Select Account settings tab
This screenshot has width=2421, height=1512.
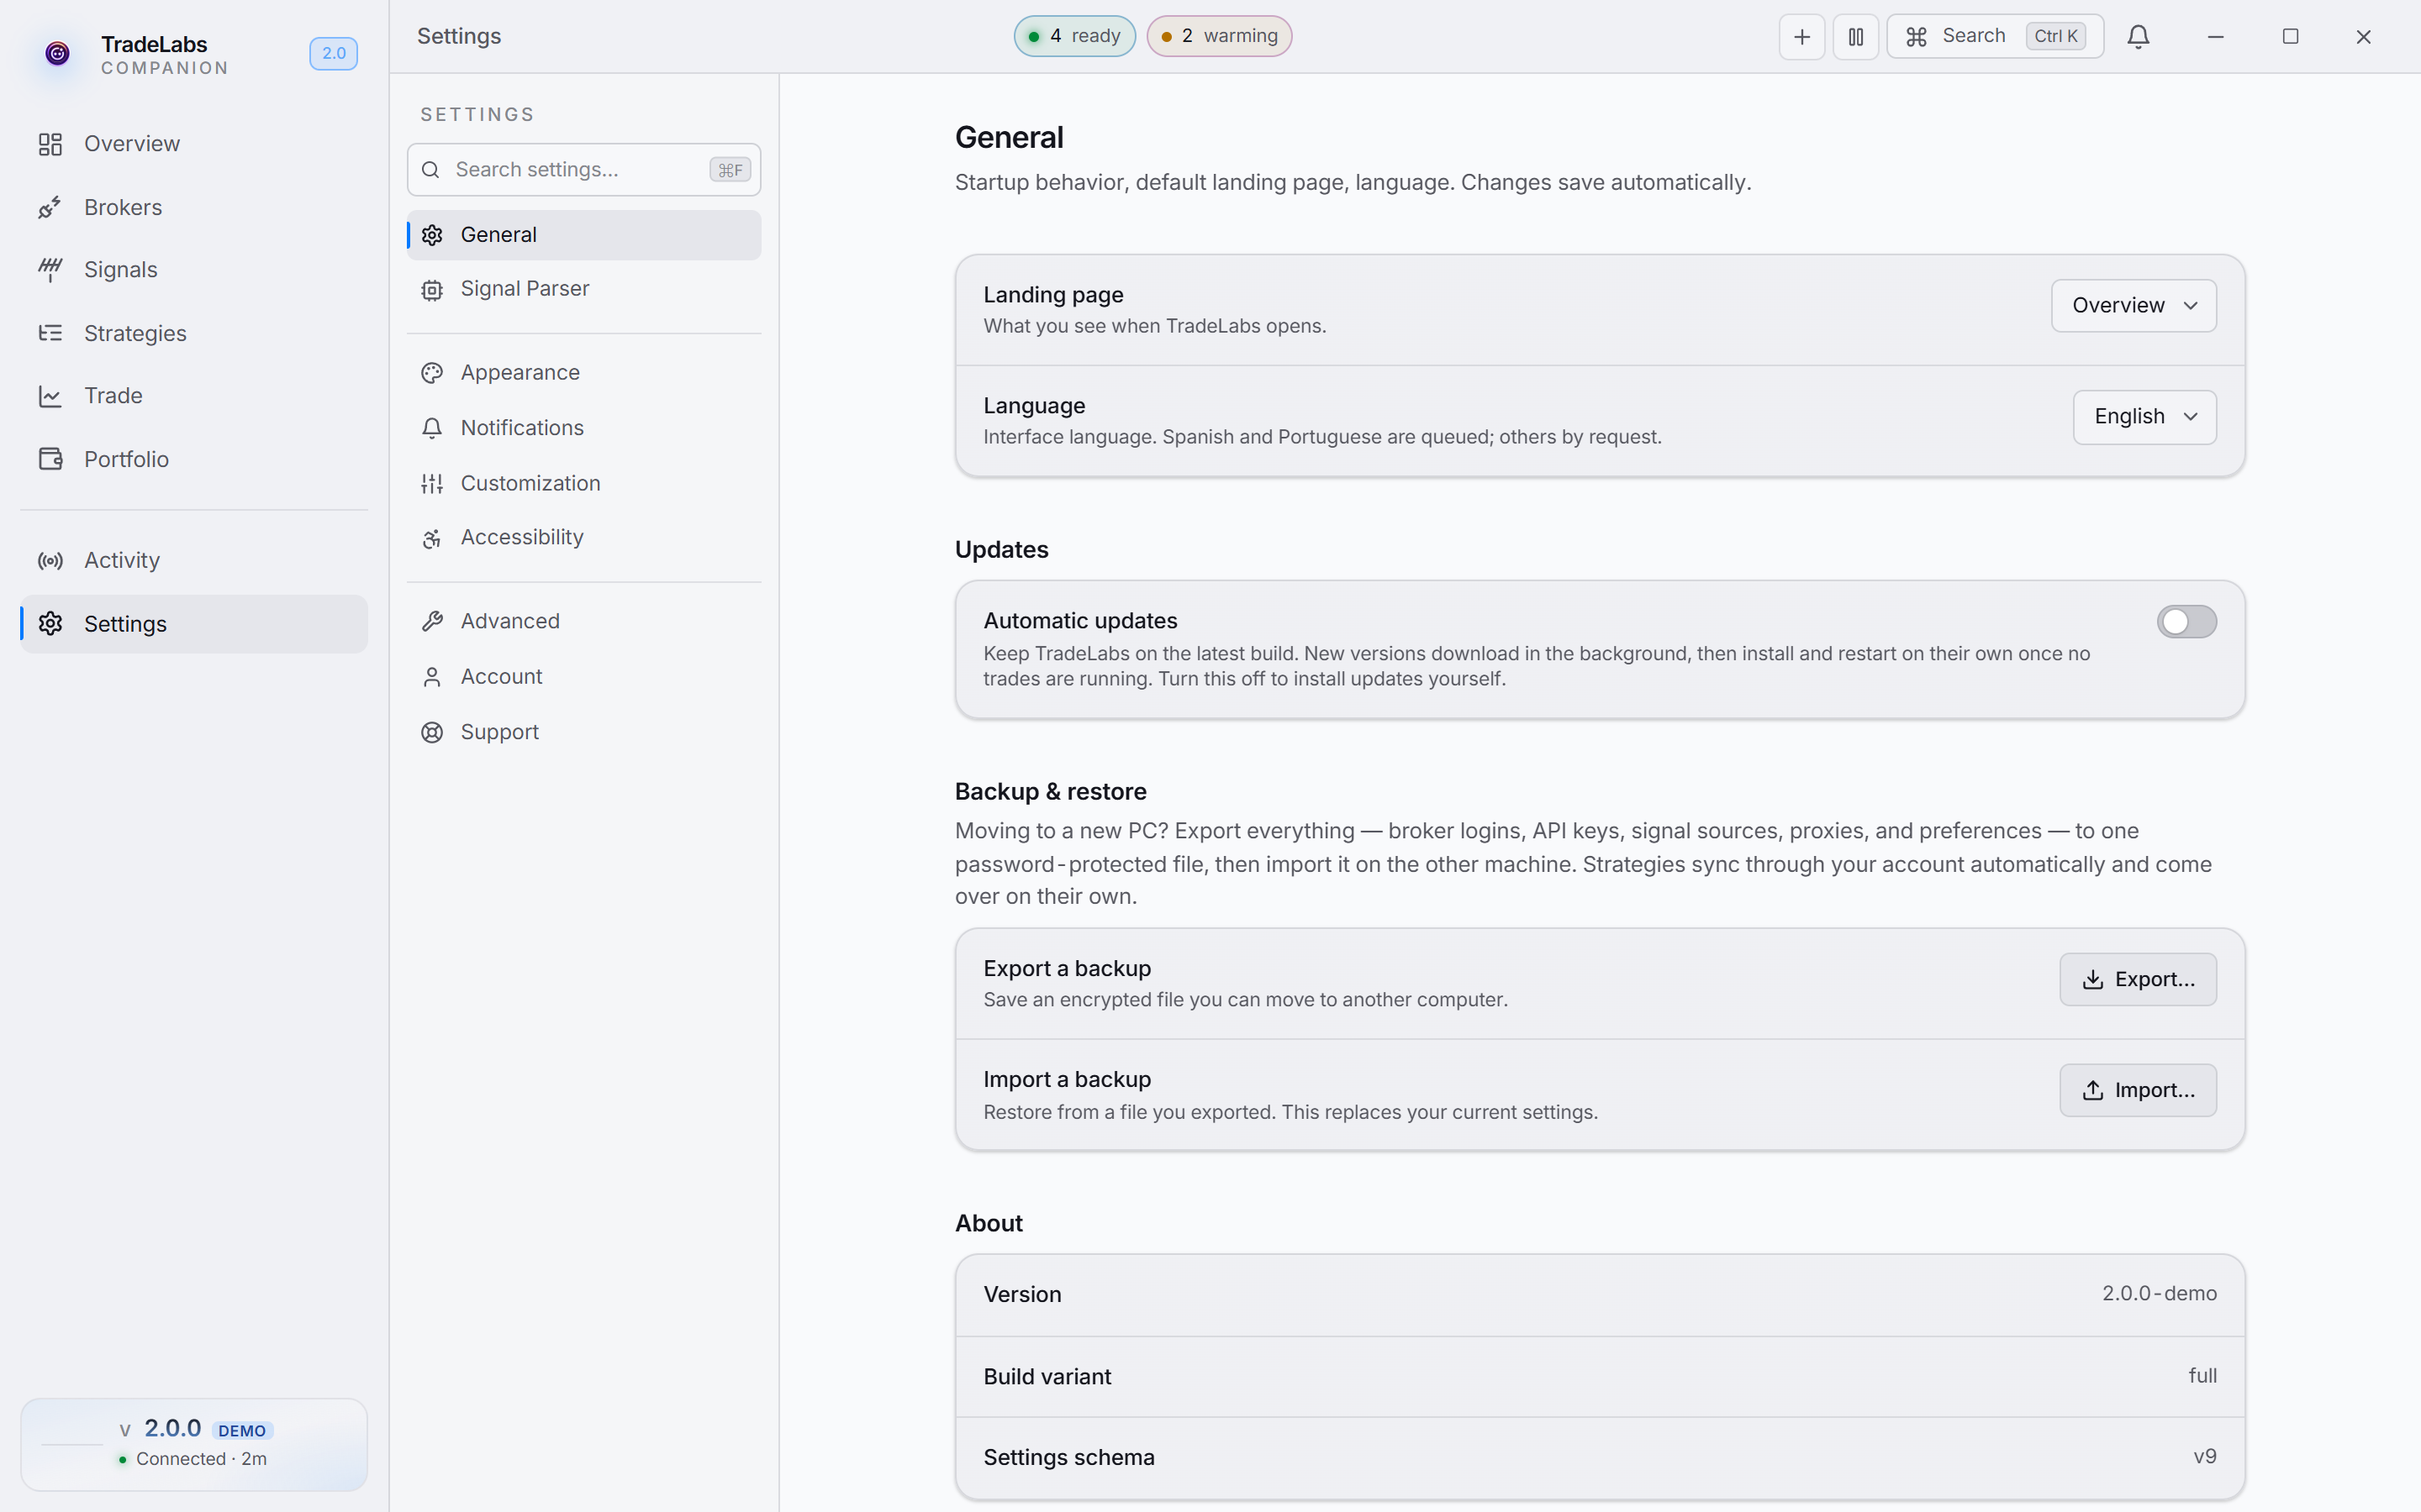[583, 677]
